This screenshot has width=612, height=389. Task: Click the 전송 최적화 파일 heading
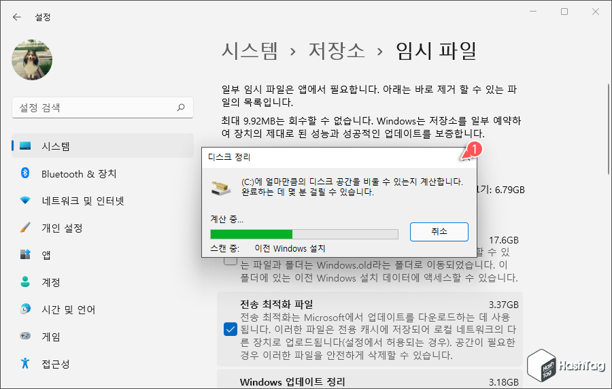pos(277,304)
